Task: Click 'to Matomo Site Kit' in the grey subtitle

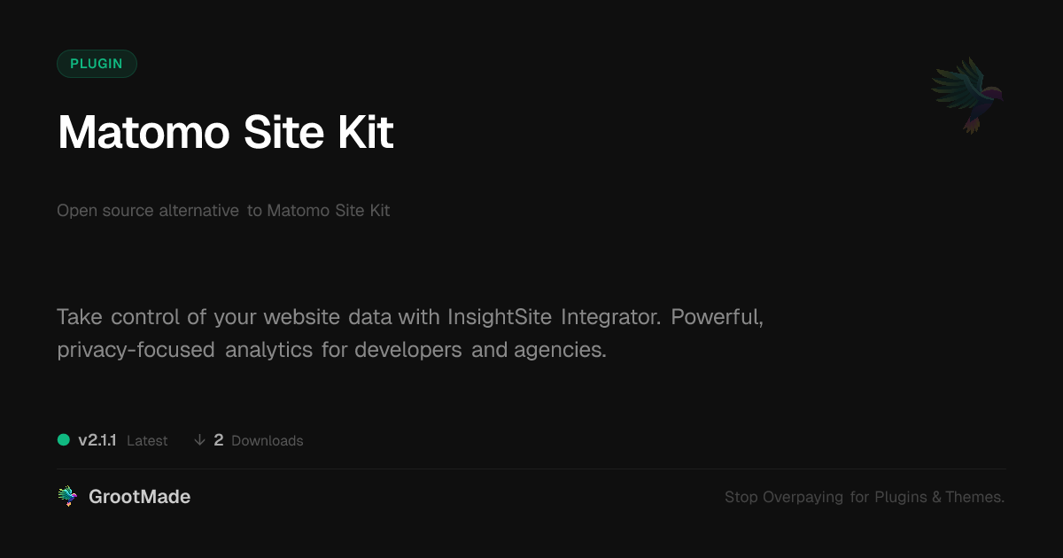Action: (x=319, y=211)
